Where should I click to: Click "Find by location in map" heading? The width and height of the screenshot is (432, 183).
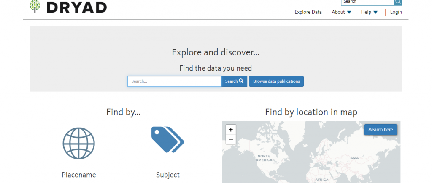(311, 112)
